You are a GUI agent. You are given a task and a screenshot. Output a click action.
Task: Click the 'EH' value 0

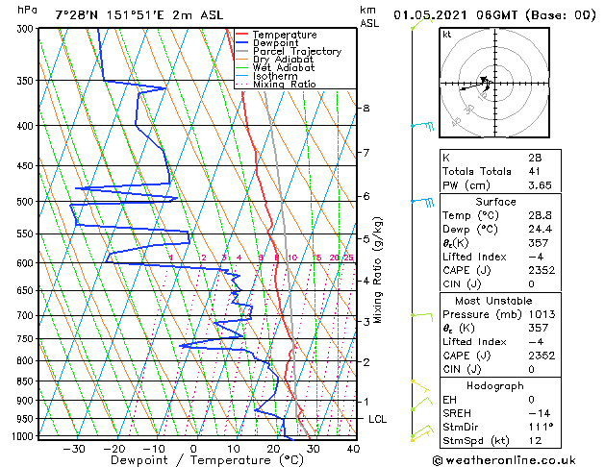pyautogui.click(x=532, y=400)
